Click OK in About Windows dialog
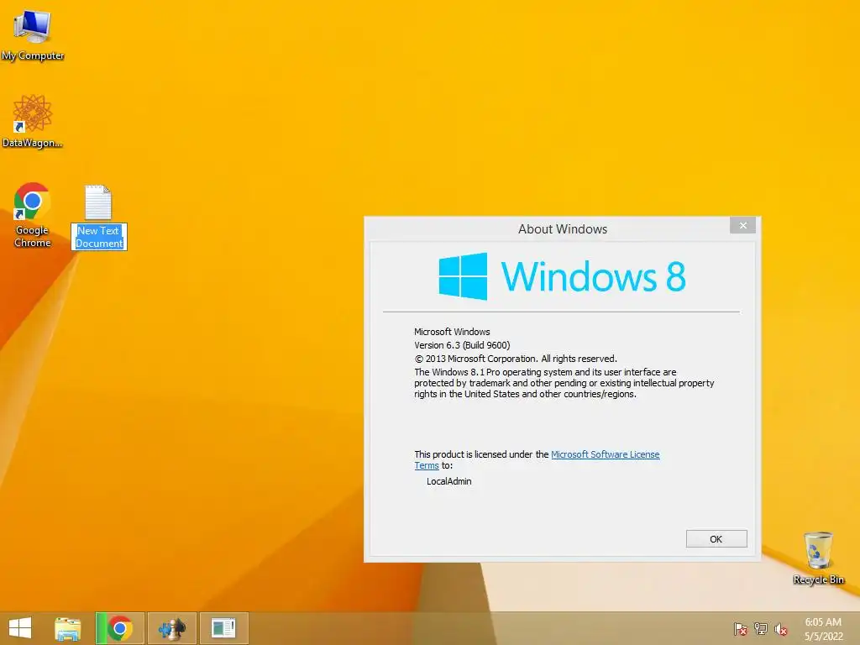Image resolution: width=860 pixels, height=645 pixels. (716, 538)
